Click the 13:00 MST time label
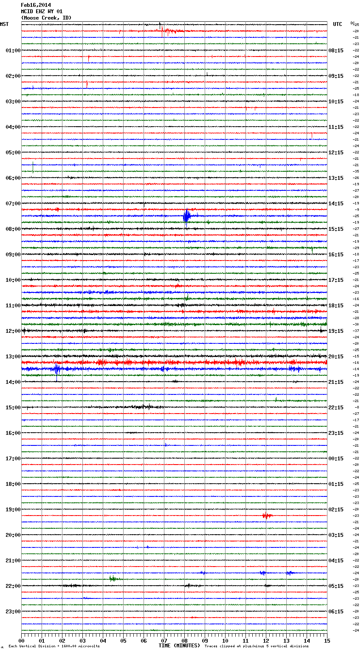The height and width of the screenshot is (652, 361). click(13, 357)
